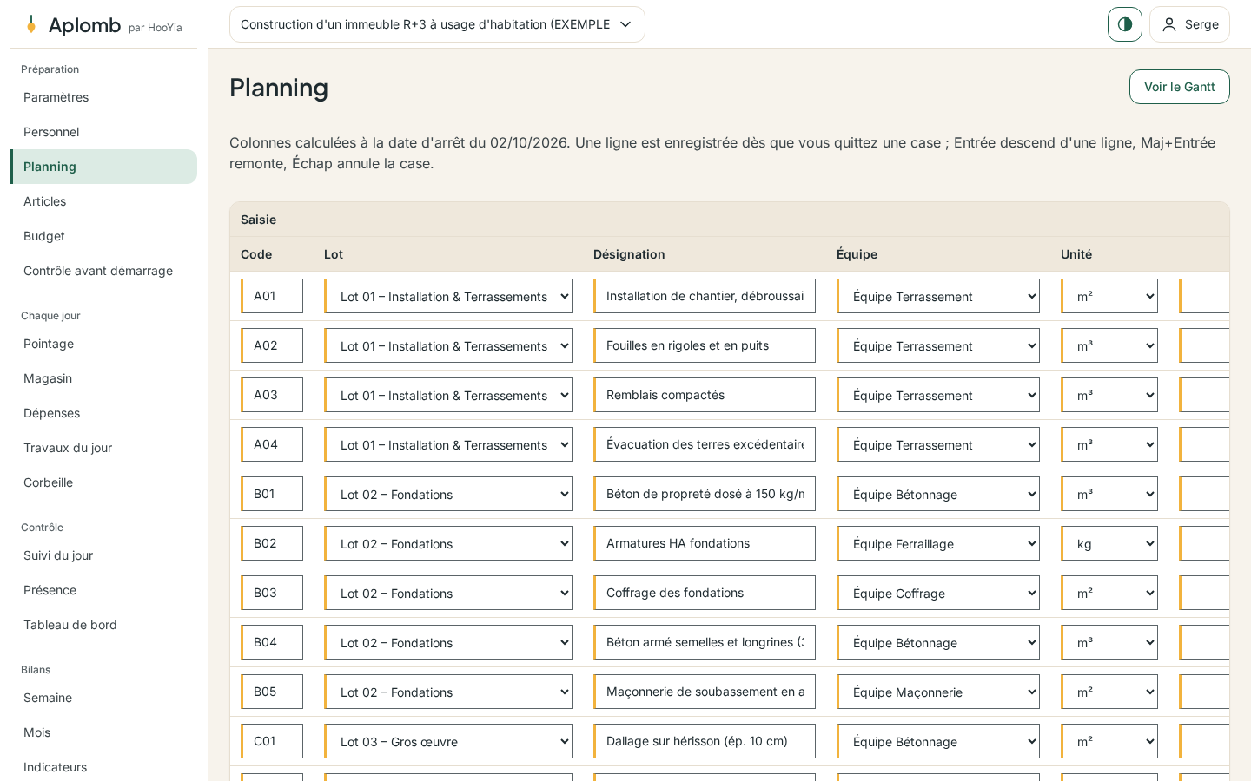Open Travaux du jour
This screenshot has width=1251, height=781.
pos(103,448)
